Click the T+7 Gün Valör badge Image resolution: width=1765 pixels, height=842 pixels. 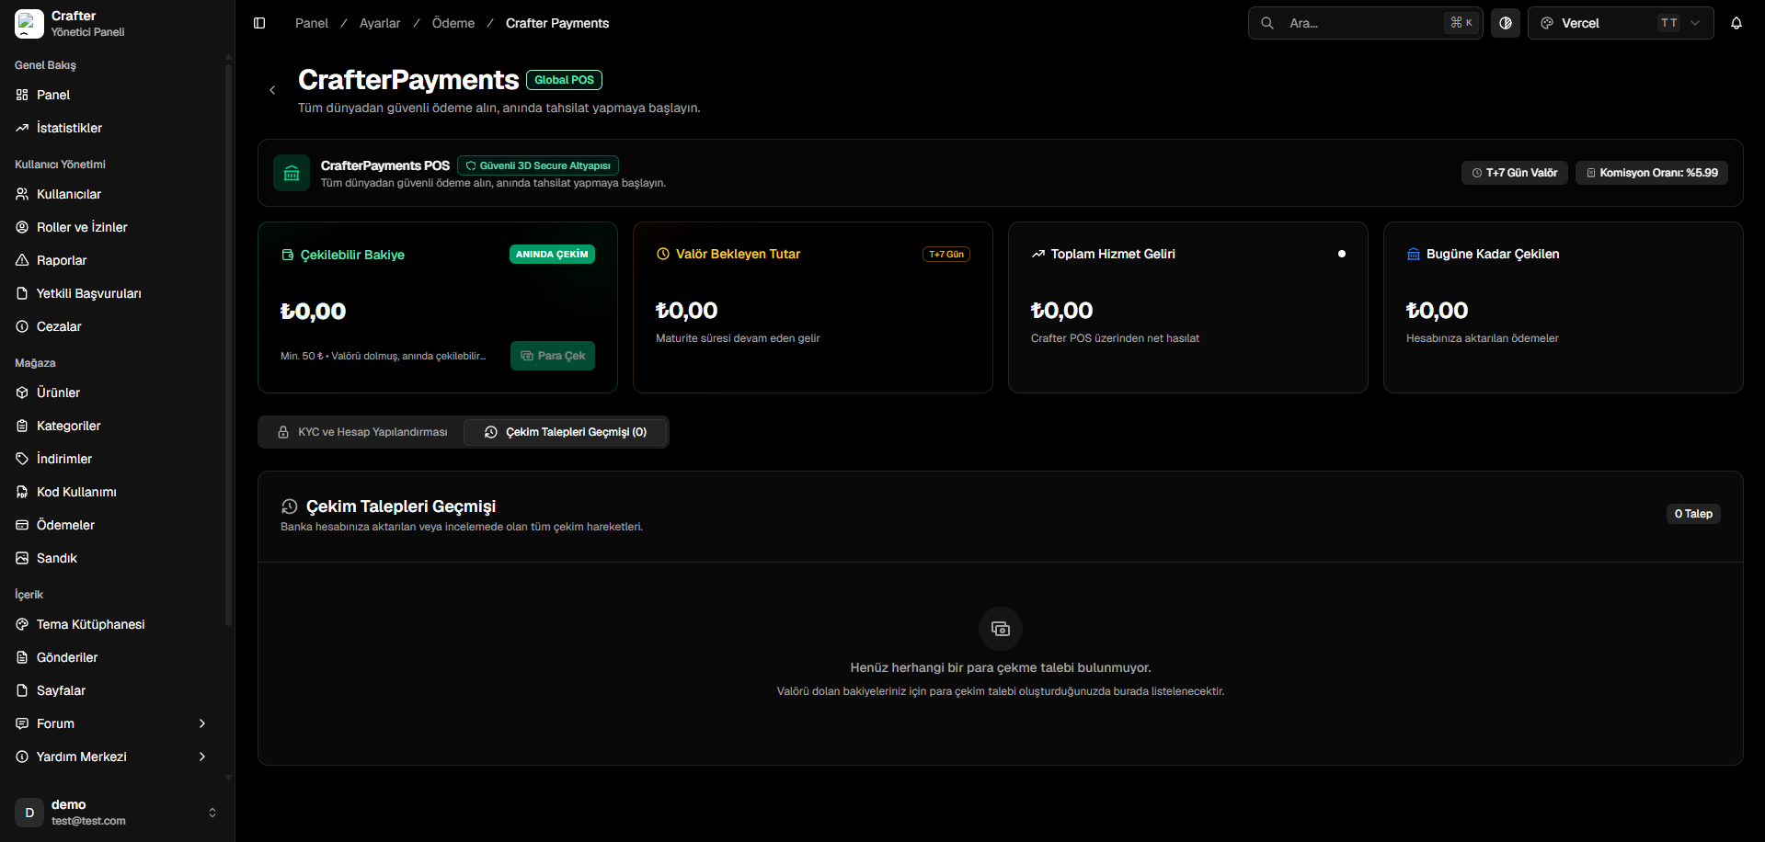point(1515,173)
